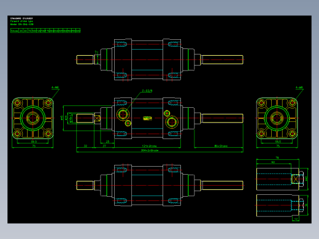The image size is (319, 239).
Task: Click the large port circle on the middle view's left cap
Action: pos(123,114)
